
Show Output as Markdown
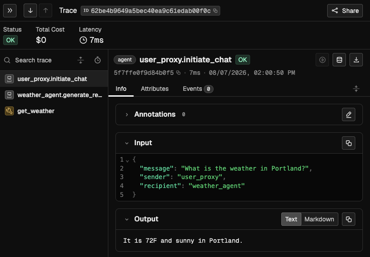click(x=319, y=219)
